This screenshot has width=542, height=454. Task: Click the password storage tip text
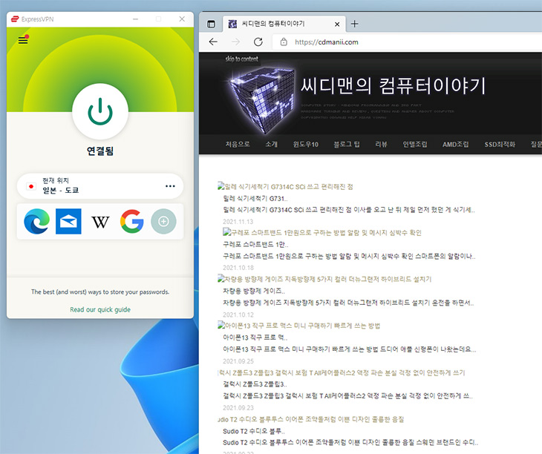pyautogui.click(x=100, y=292)
